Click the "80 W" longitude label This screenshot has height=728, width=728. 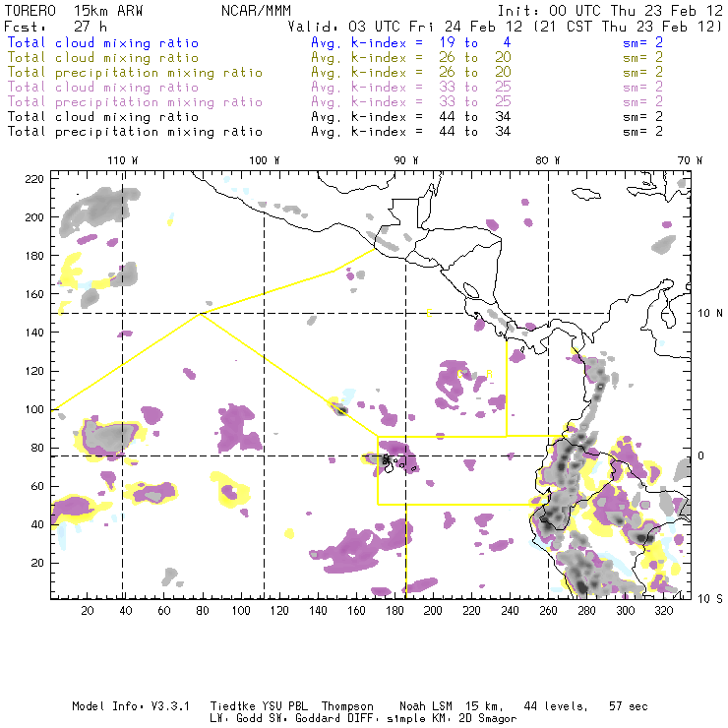tap(547, 160)
